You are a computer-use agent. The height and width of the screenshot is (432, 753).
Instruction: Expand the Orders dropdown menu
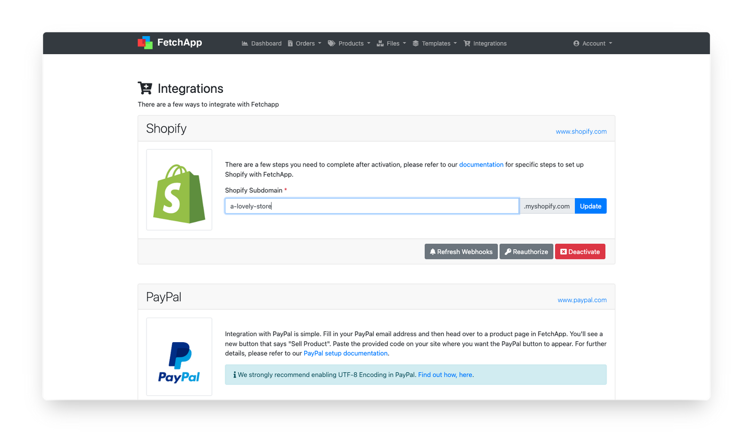[305, 44]
